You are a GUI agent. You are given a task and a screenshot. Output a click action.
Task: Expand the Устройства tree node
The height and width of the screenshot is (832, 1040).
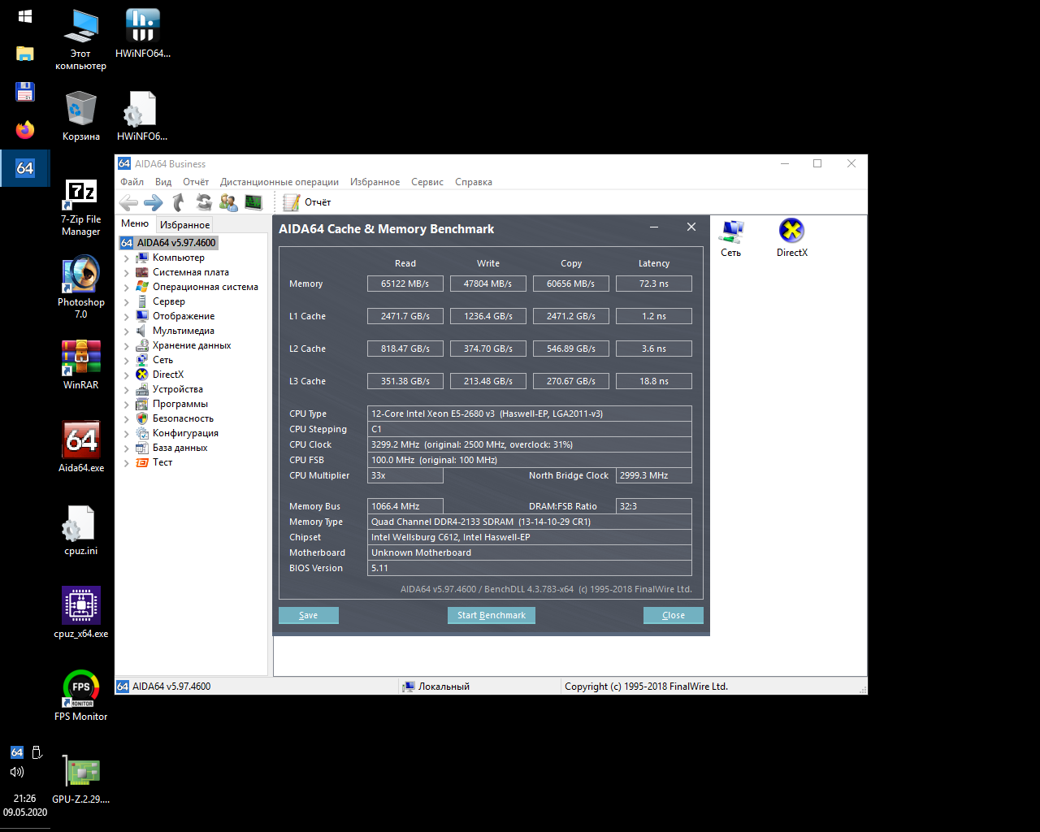click(126, 389)
